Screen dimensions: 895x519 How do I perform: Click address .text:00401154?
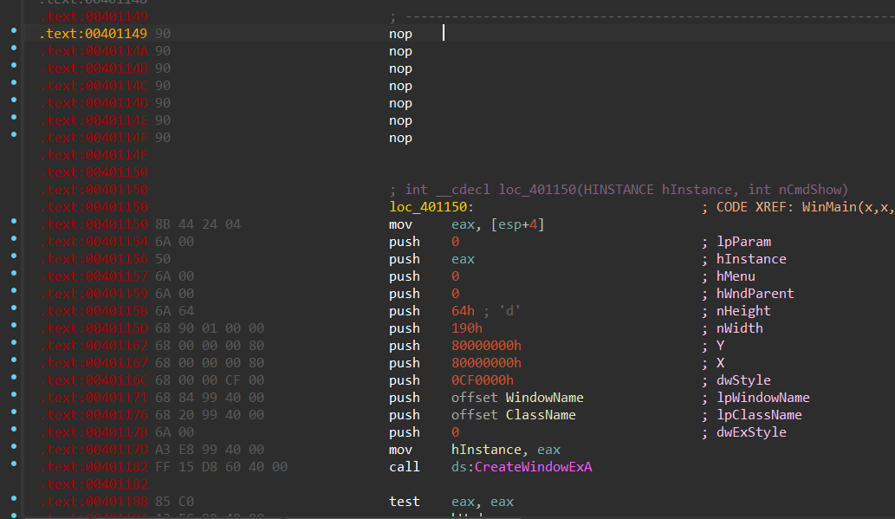pyautogui.click(x=93, y=242)
